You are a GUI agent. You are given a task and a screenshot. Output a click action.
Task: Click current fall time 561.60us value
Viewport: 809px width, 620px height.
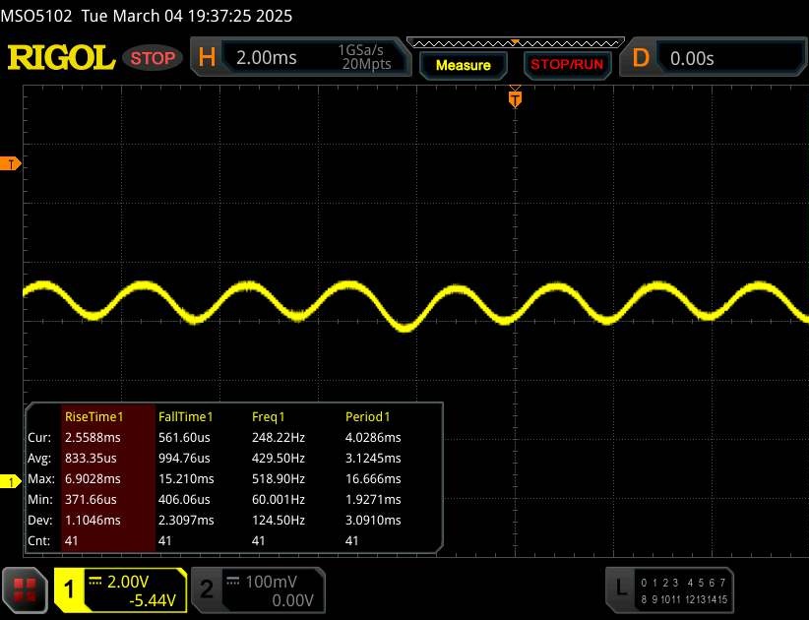(x=184, y=437)
